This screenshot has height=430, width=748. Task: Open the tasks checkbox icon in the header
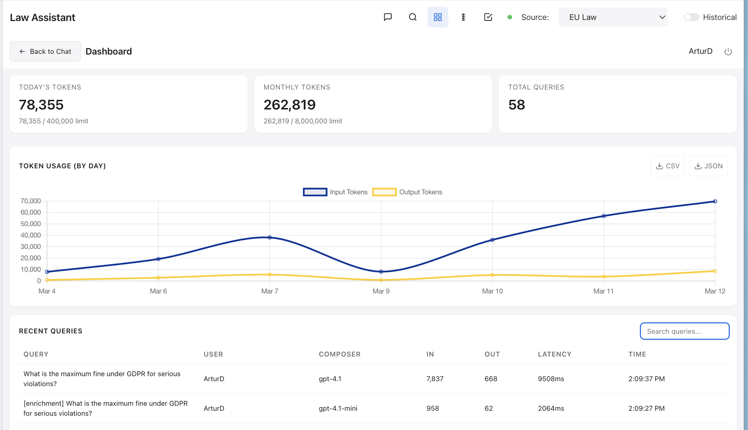pos(488,17)
